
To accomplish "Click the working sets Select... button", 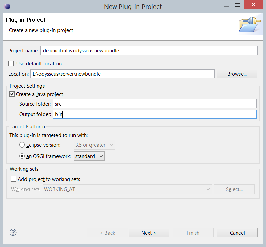I will (234, 189).
